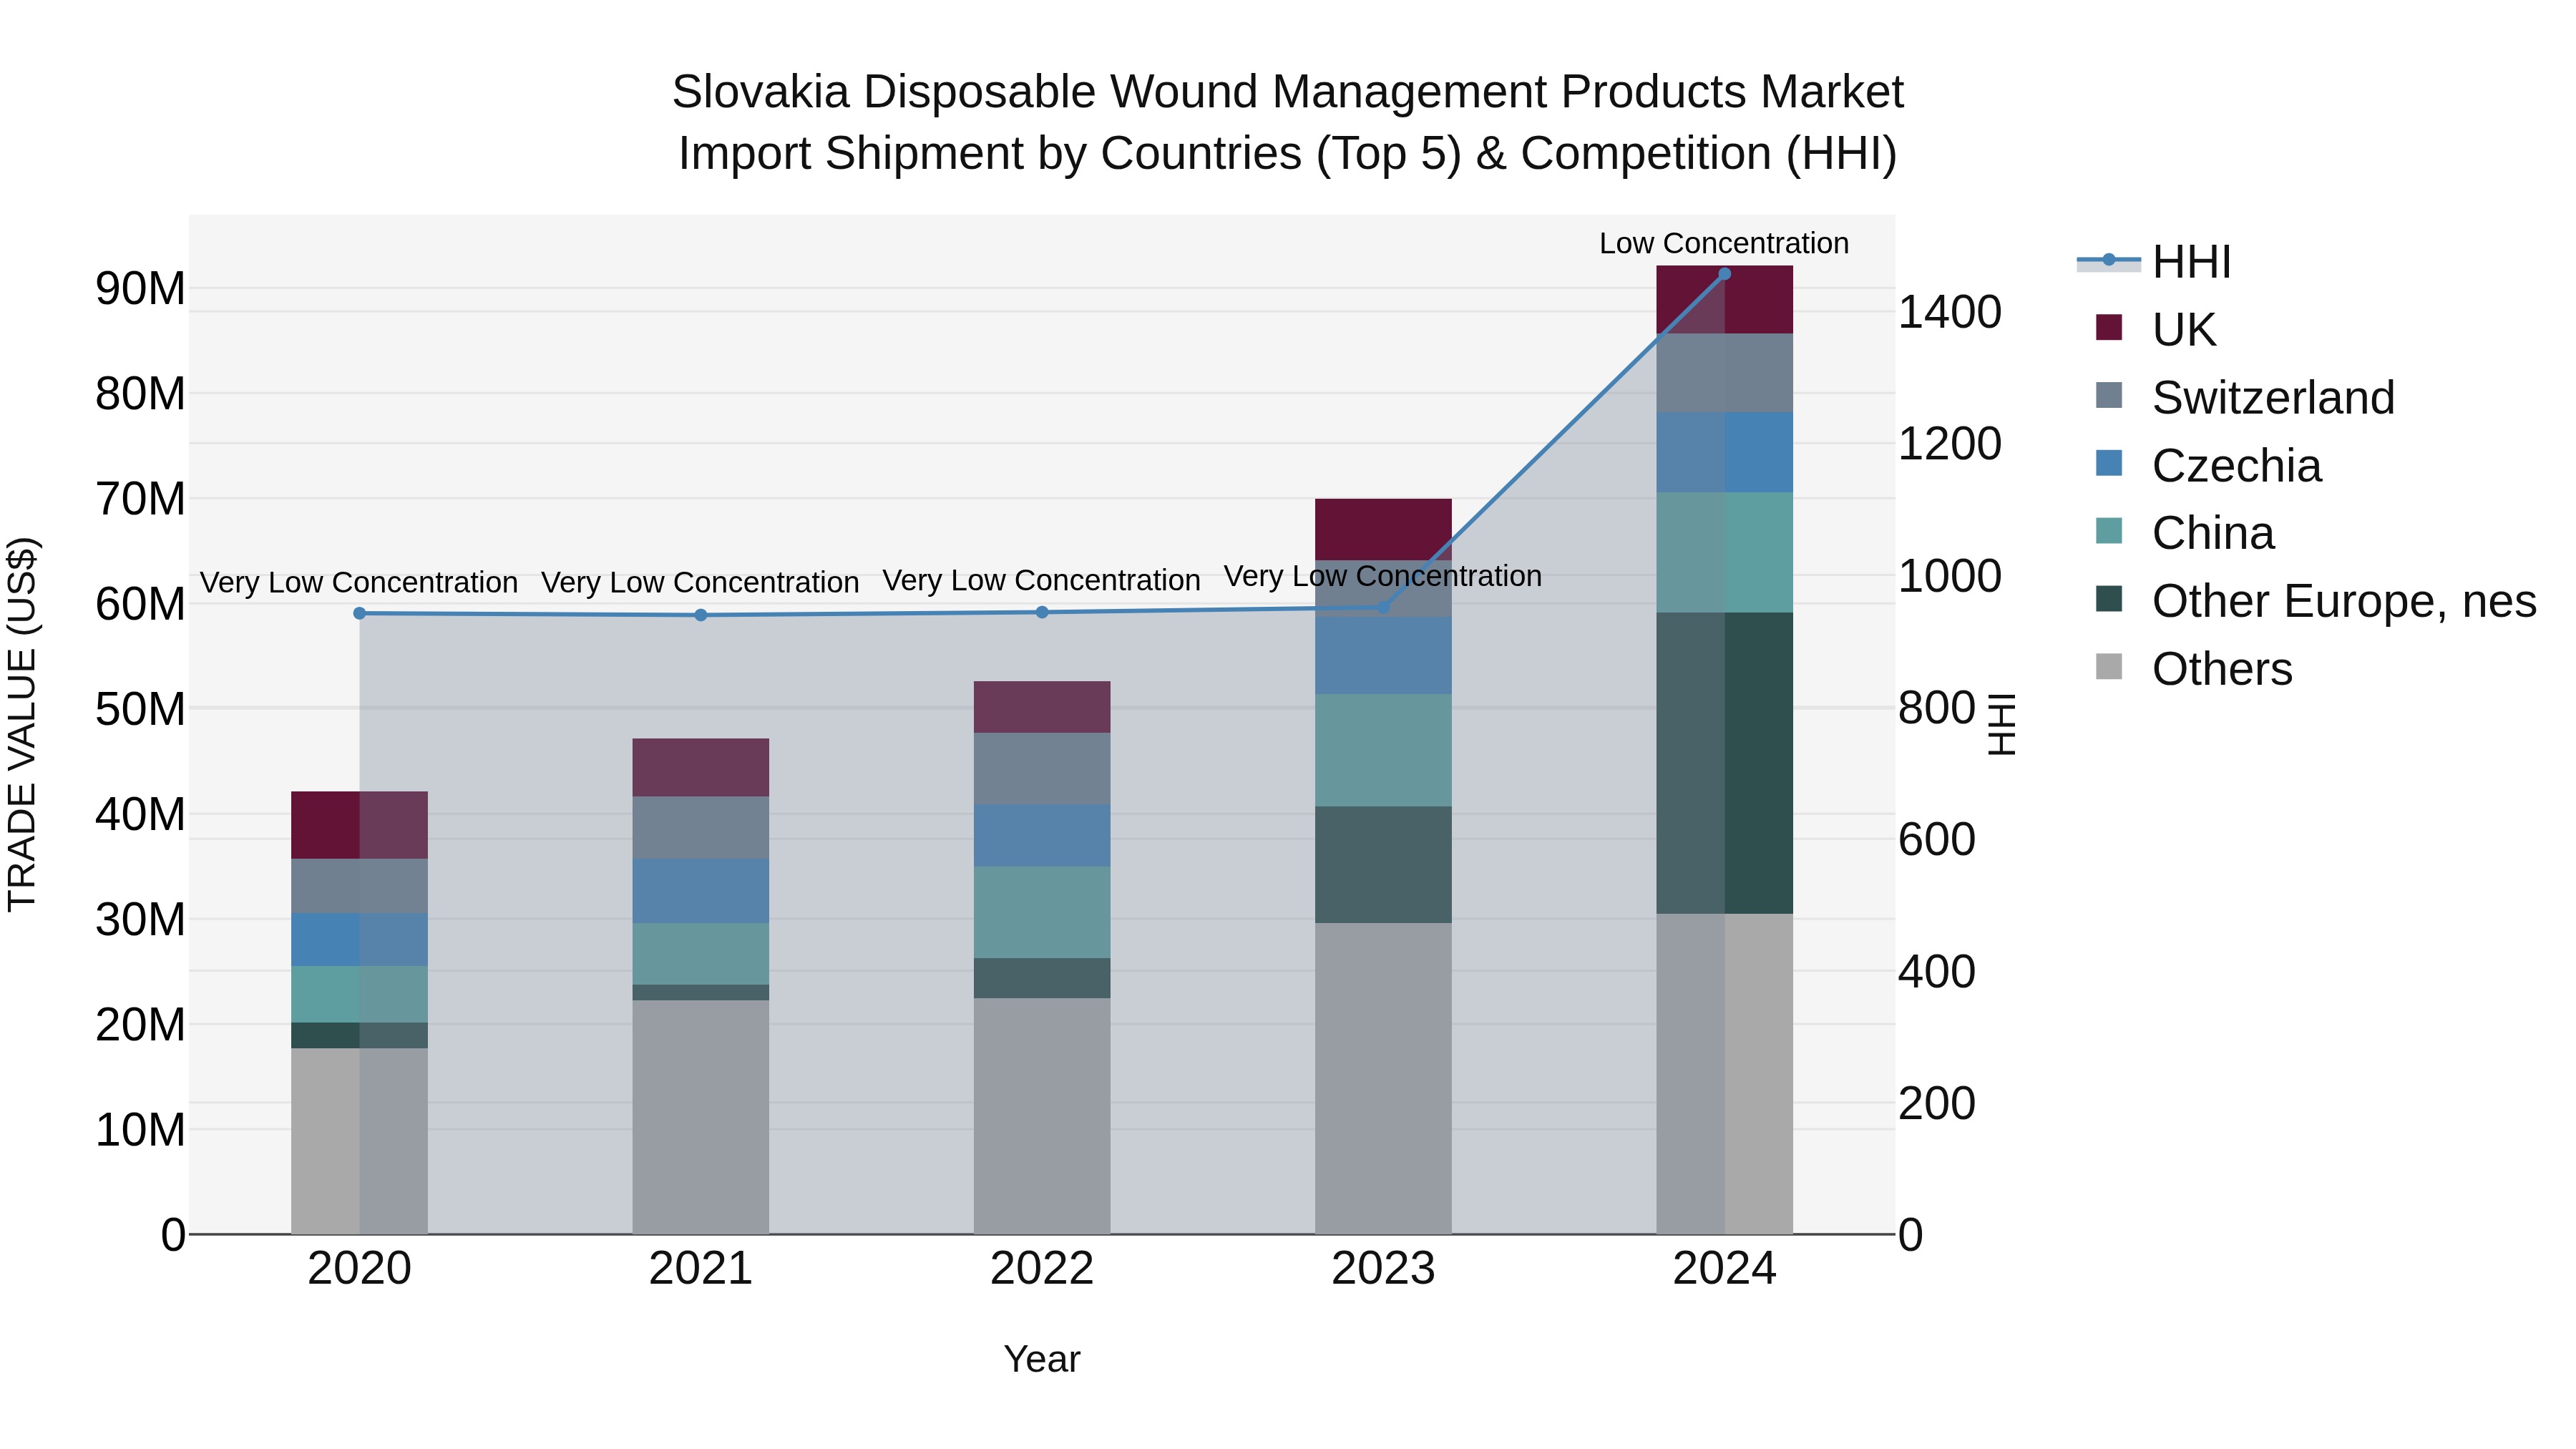Click the 2022 Switzerland bar segment
The width and height of the screenshot is (2576, 1449).
(x=1042, y=769)
